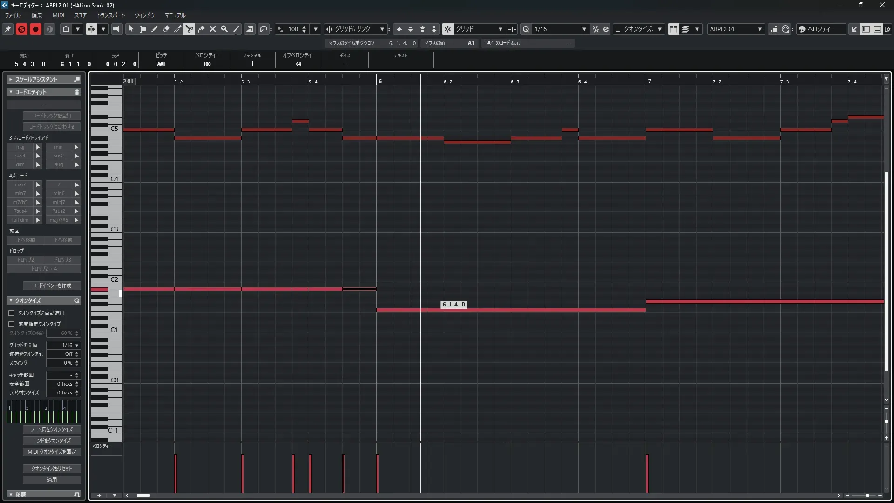This screenshot has width=894, height=503.
Task: Open the 1/16 quantize preset dropdown
Action: (x=584, y=29)
